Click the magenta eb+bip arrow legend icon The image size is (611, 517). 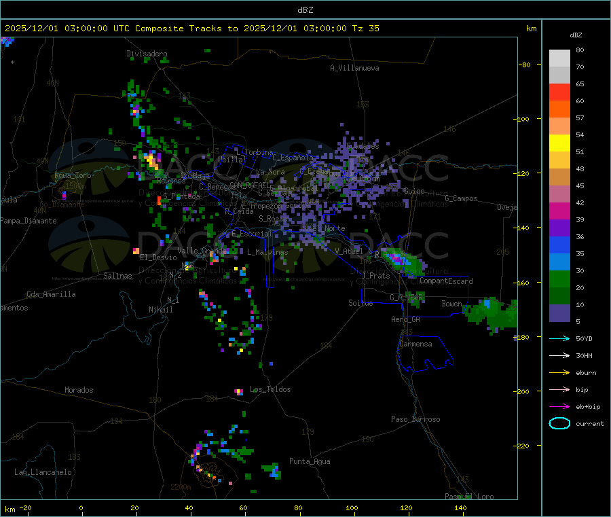(559, 406)
